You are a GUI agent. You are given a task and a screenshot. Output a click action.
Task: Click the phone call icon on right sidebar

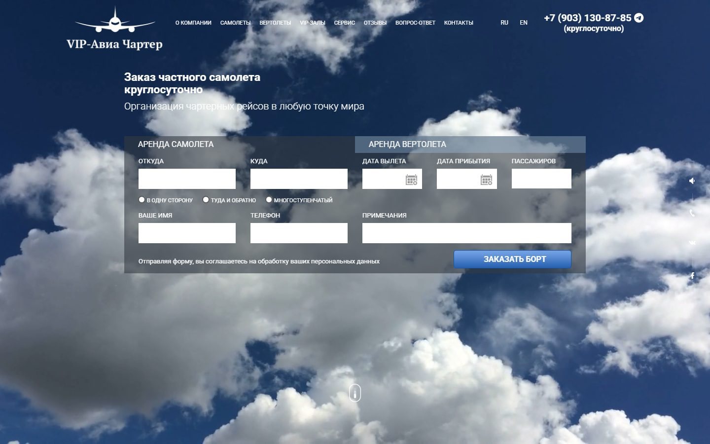pyautogui.click(x=692, y=213)
